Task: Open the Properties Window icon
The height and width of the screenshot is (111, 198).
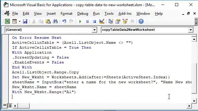Action: point(118,21)
